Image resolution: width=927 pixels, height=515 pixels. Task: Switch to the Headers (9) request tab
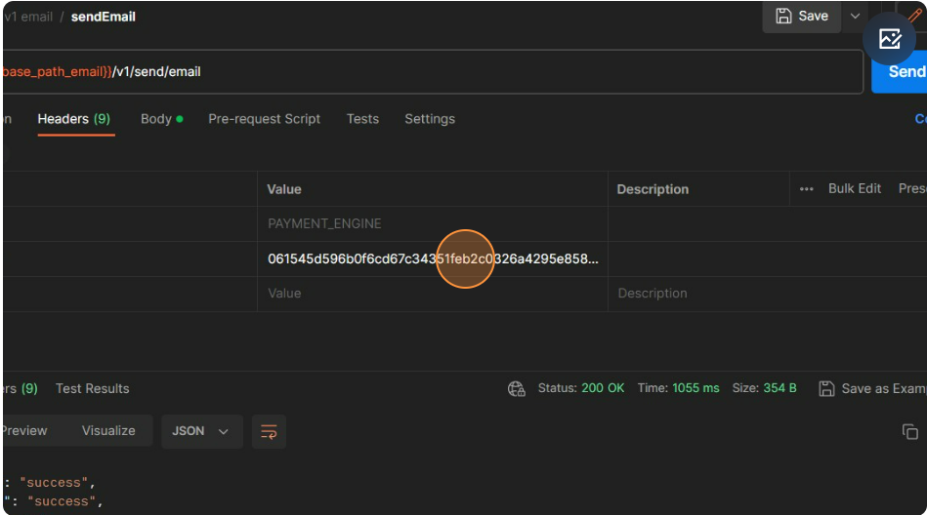coord(74,119)
